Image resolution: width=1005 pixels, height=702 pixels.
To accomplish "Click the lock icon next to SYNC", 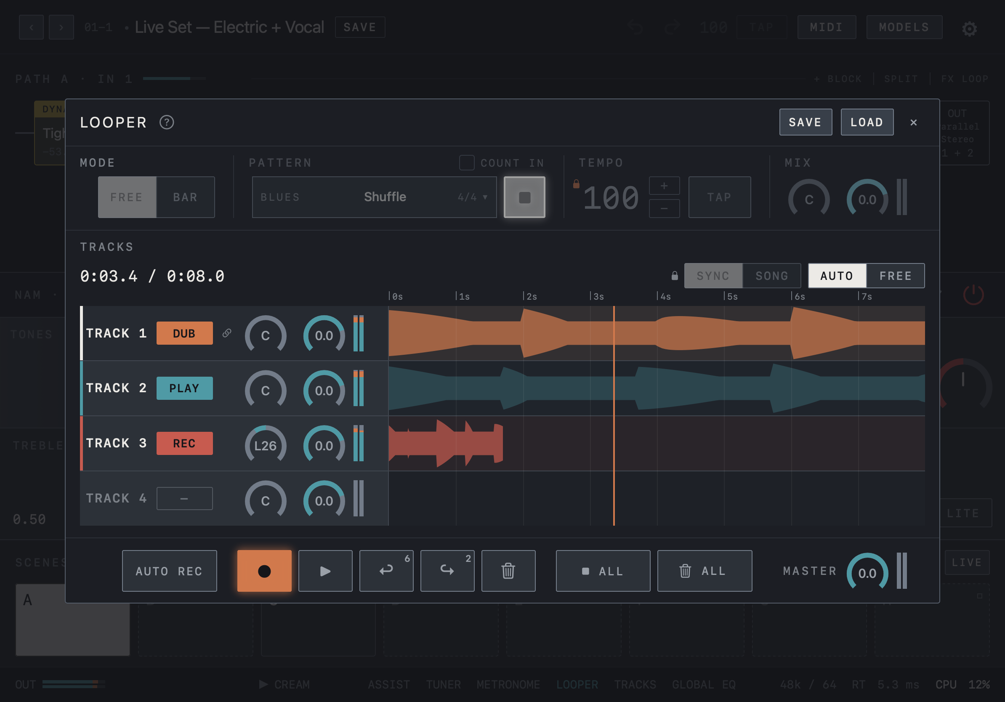I will (675, 276).
